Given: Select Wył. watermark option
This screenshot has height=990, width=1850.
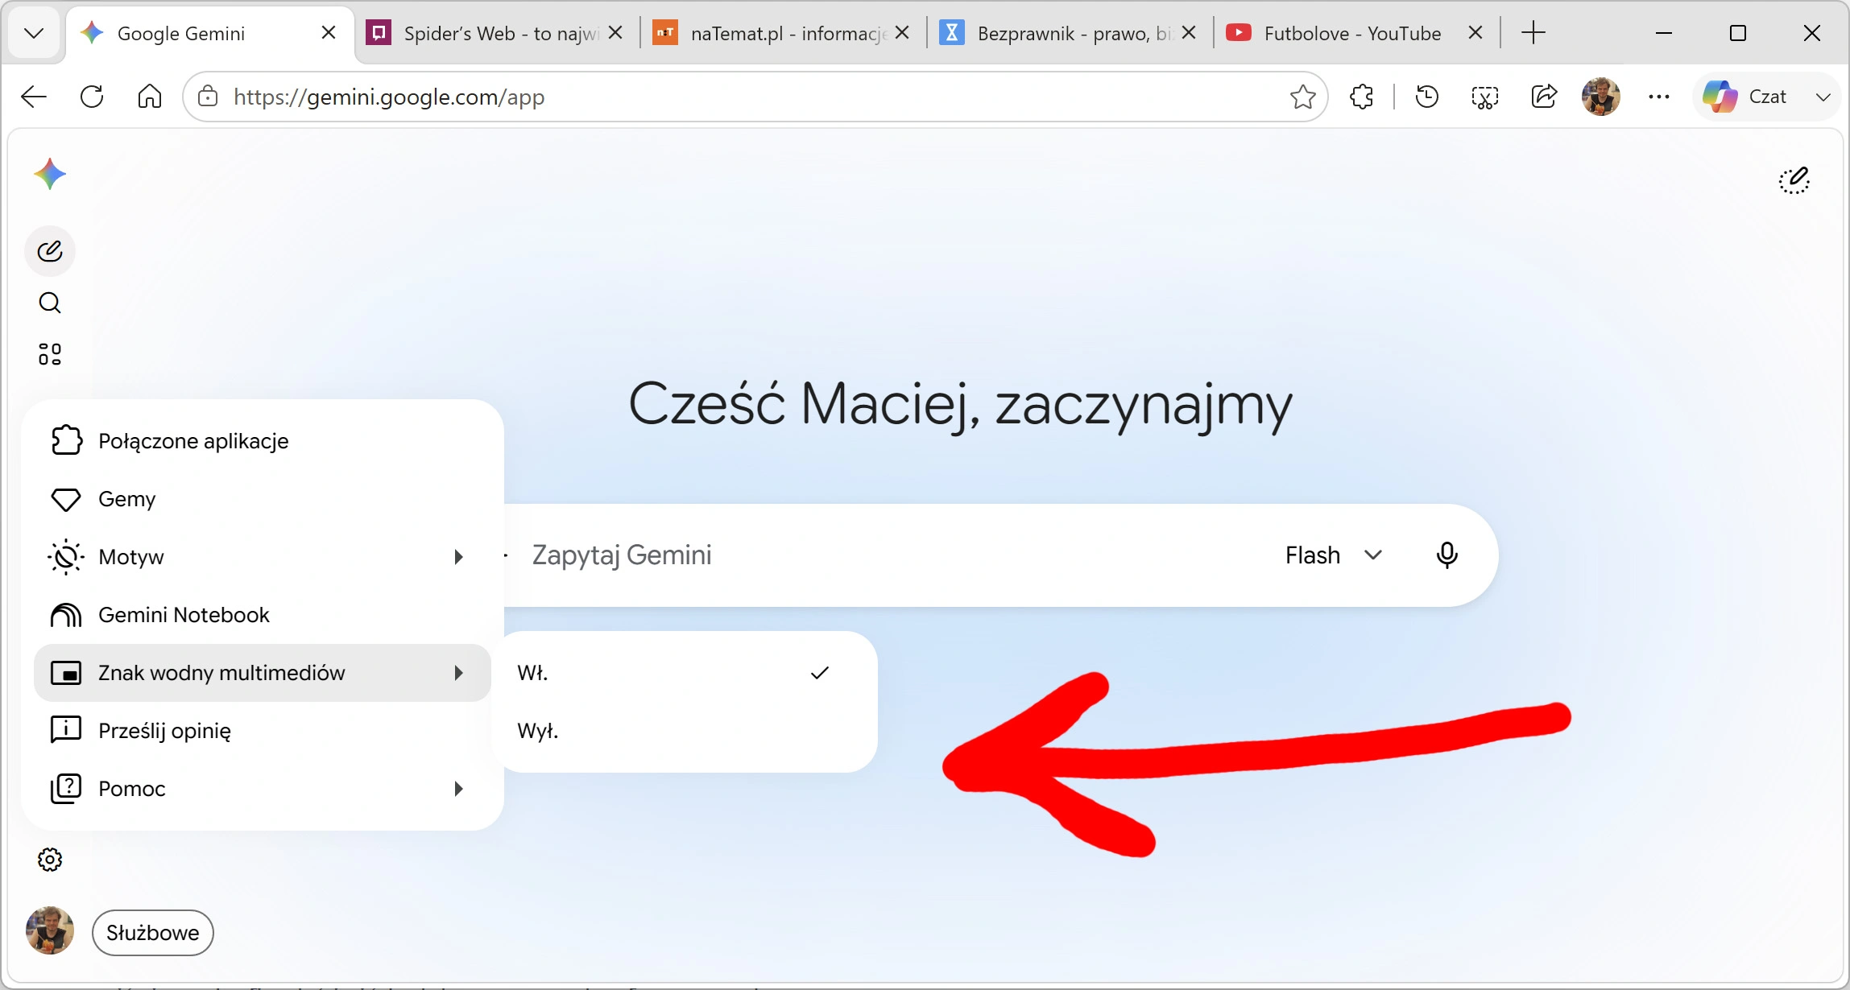Looking at the screenshot, I should tap(685, 731).
